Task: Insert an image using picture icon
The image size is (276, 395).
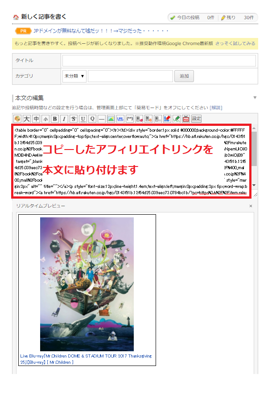Action: [x=111, y=119]
